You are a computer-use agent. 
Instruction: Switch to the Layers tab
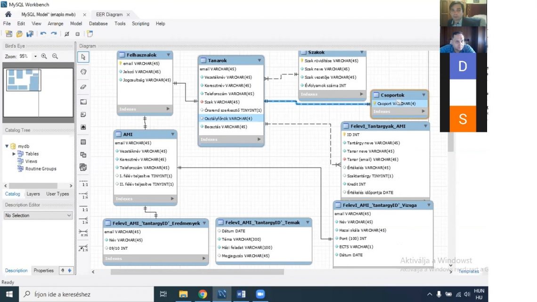tap(33, 194)
